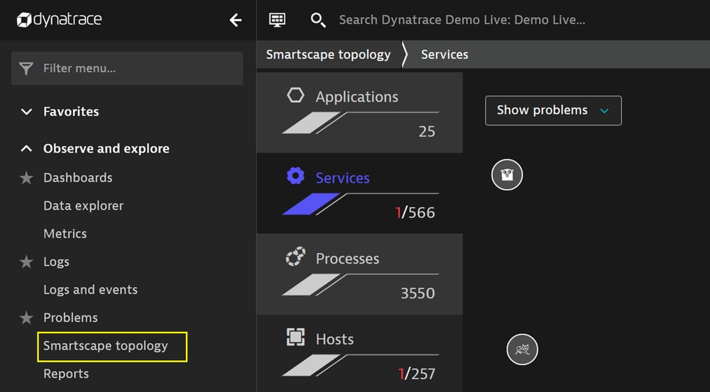
Task: Select the Services layer tab
Action: (360, 194)
